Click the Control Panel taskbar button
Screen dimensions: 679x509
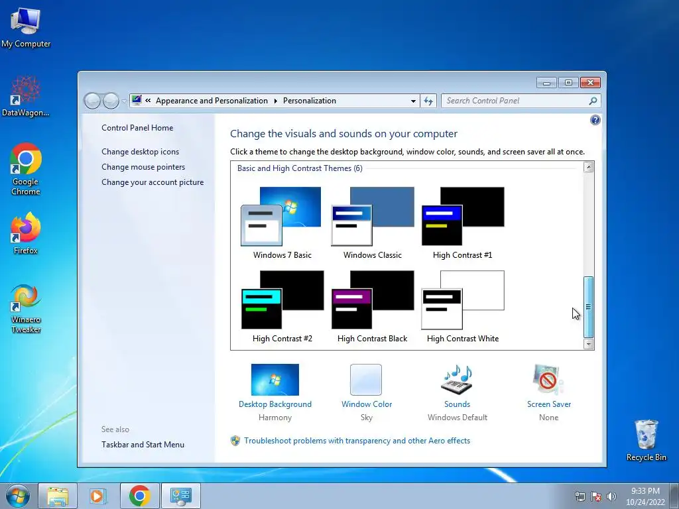click(x=181, y=496)
